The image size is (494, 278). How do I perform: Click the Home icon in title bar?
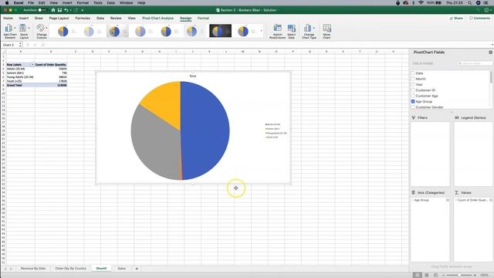[x=53, y=10]
